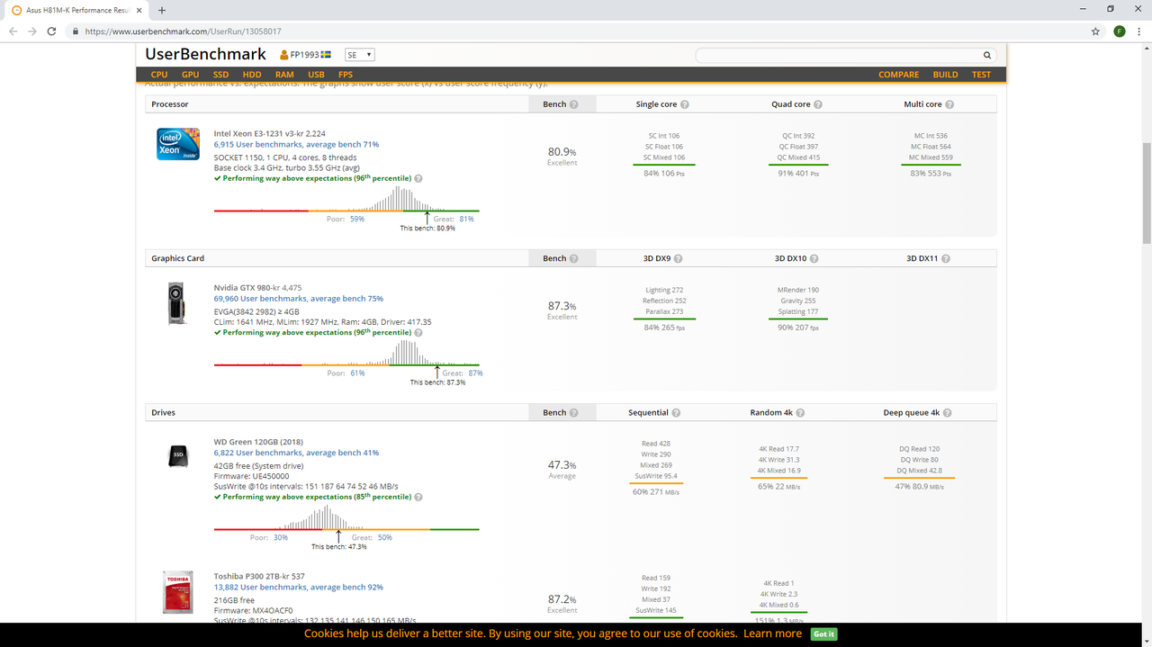Screen dimensions: 1152x647
Task: Bookmark page with star icon
Action: click(1095, 31)
